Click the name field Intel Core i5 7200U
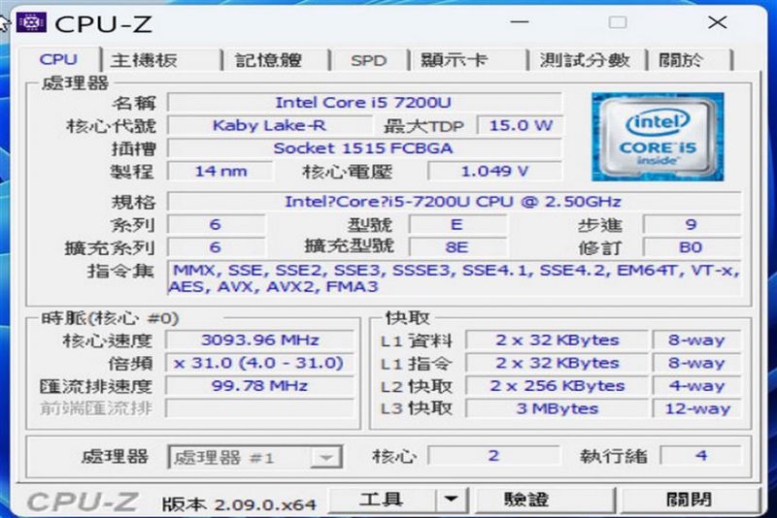This screenshot has width=777, height=518. coord(364,103)
